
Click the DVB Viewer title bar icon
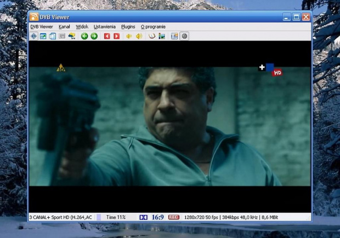[34, 17]
